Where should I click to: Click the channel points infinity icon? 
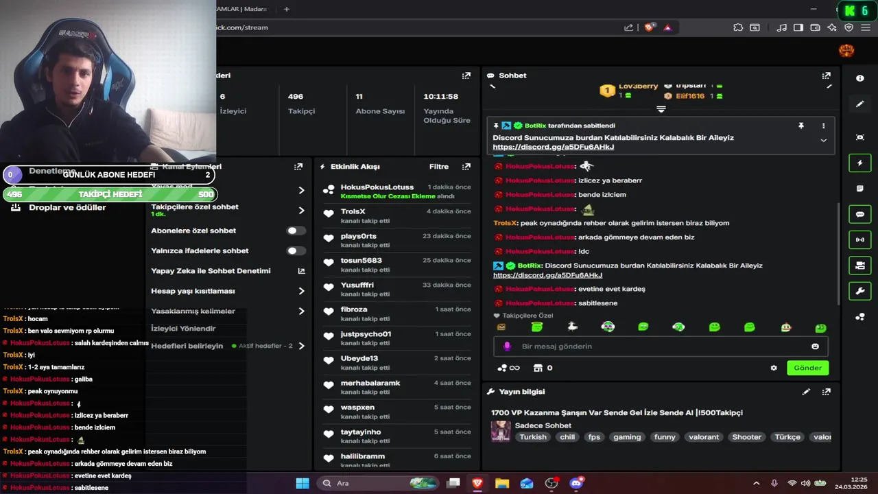pyautogui.click(x=508, y=368)
